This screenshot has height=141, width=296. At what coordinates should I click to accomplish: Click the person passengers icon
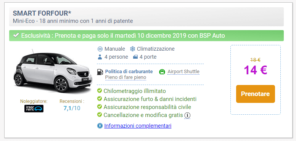(100, 57)
